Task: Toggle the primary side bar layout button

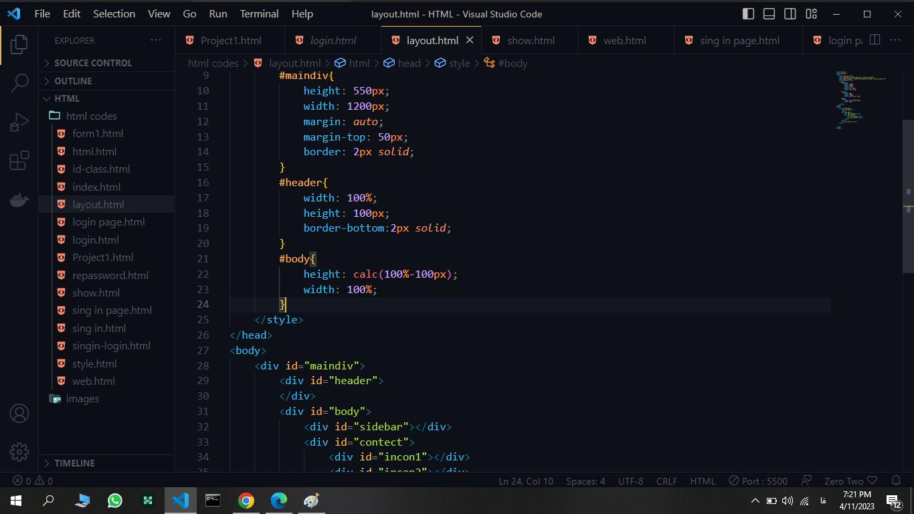Action: (x=749, y=14)
